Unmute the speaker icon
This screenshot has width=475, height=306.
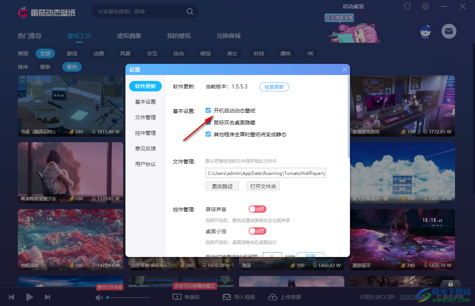(x=99, y=297)
